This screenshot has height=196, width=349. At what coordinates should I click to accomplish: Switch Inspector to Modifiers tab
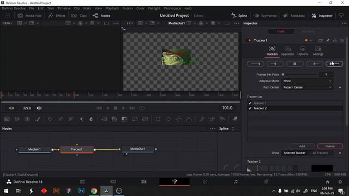pos(308,32)
